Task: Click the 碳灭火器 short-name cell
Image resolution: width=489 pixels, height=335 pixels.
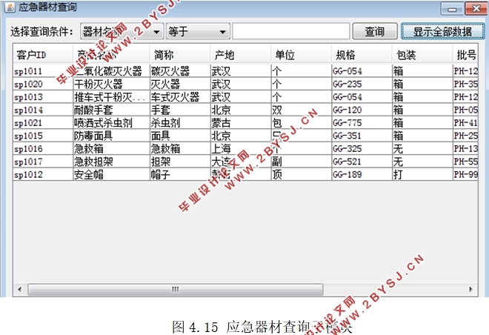Action: (180, 71)
